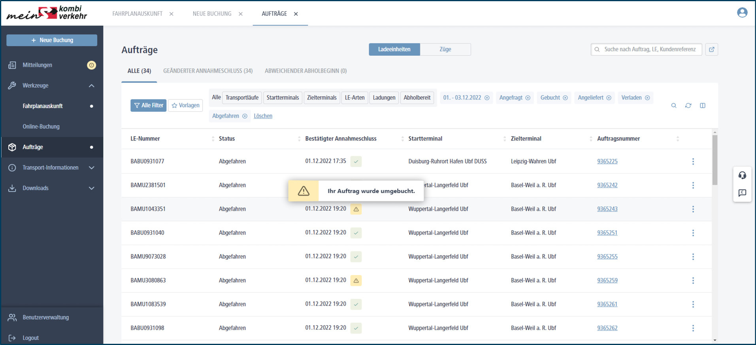756x345 pixels.
Task: Open the Startterminals filter
Action: click(283, 97)
